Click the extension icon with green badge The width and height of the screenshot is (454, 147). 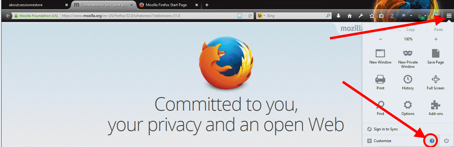tap(421, 16)
